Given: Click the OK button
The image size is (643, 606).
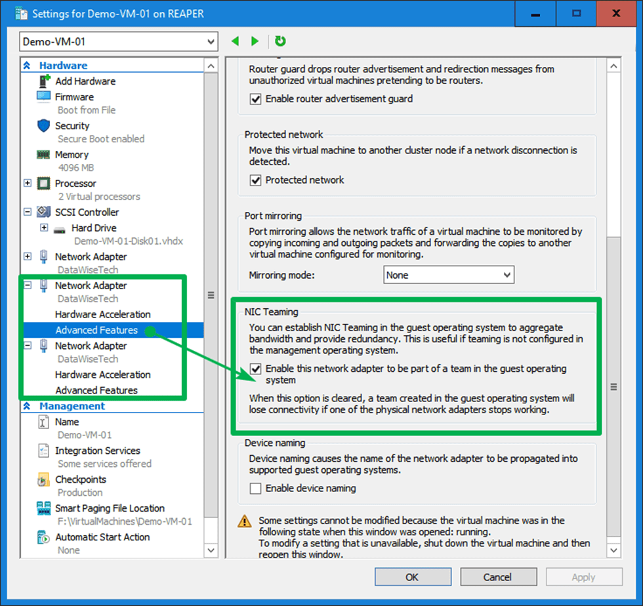Looking at the screenshot, I should click(413, 577).
